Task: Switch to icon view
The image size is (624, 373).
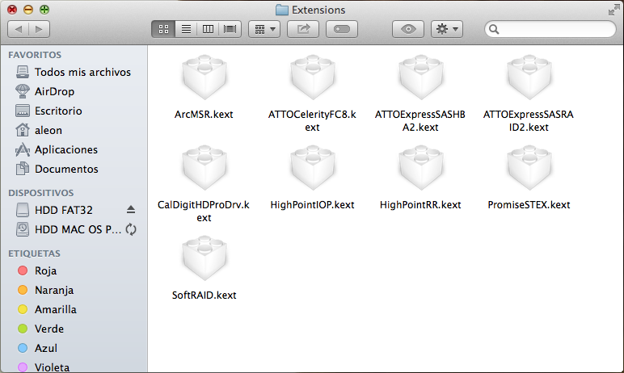Action: click(163, 29)
